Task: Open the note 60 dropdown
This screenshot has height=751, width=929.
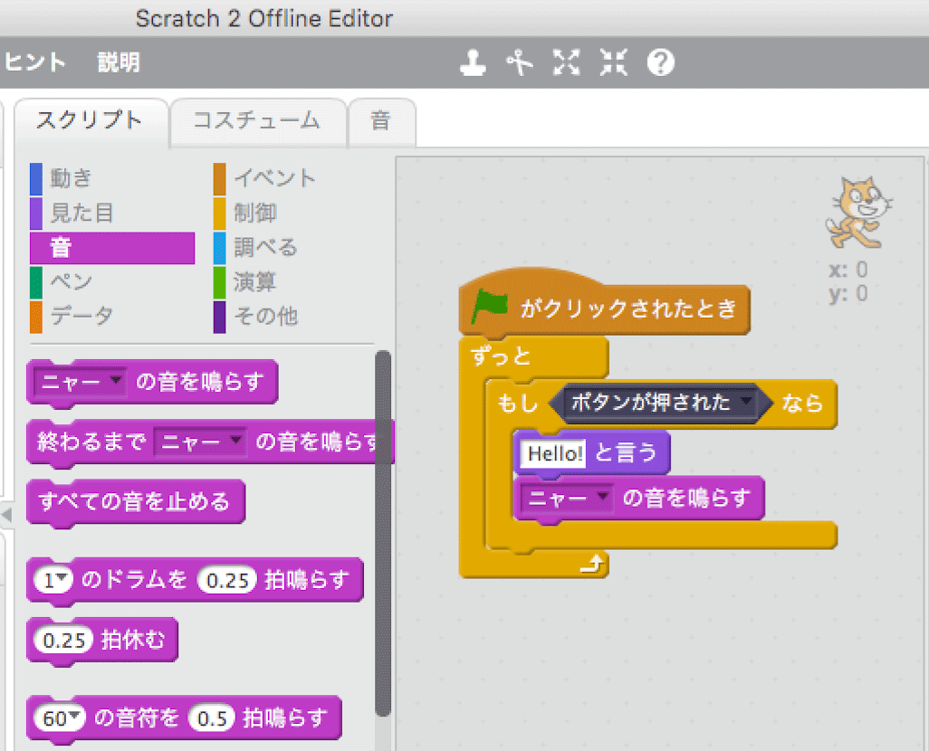Action: click(x=60, y=718)
